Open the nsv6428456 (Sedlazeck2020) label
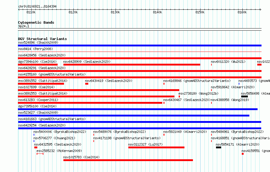This screenshot has width=270, height=172. click(x=42, y=55)
